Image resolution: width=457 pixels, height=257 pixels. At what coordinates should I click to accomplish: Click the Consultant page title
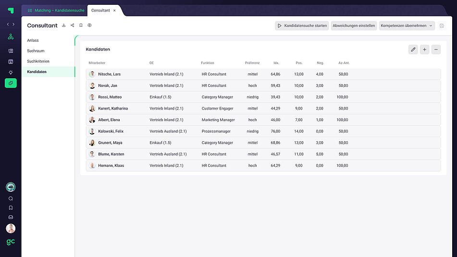42,25
